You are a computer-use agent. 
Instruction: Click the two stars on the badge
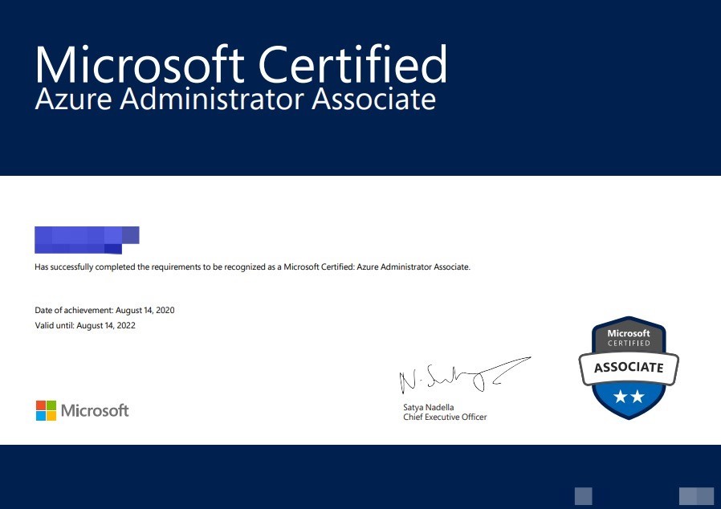629,397
